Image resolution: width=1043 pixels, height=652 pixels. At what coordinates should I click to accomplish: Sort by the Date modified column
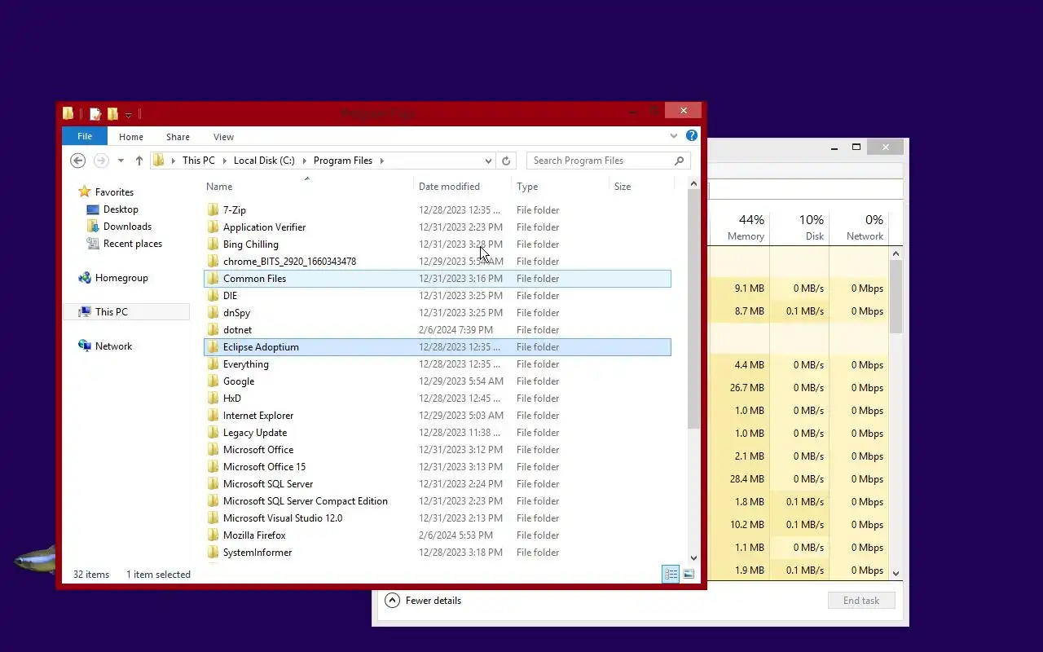(449, 187)
